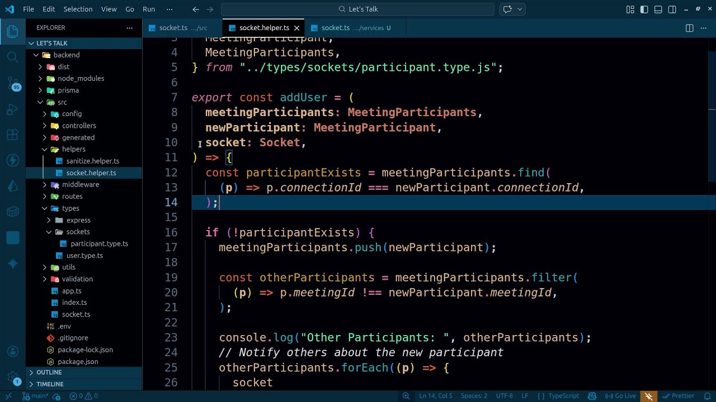Go forward using the navigation arrow
This screenshot has width=716, height=402.
tap(210, 9)
